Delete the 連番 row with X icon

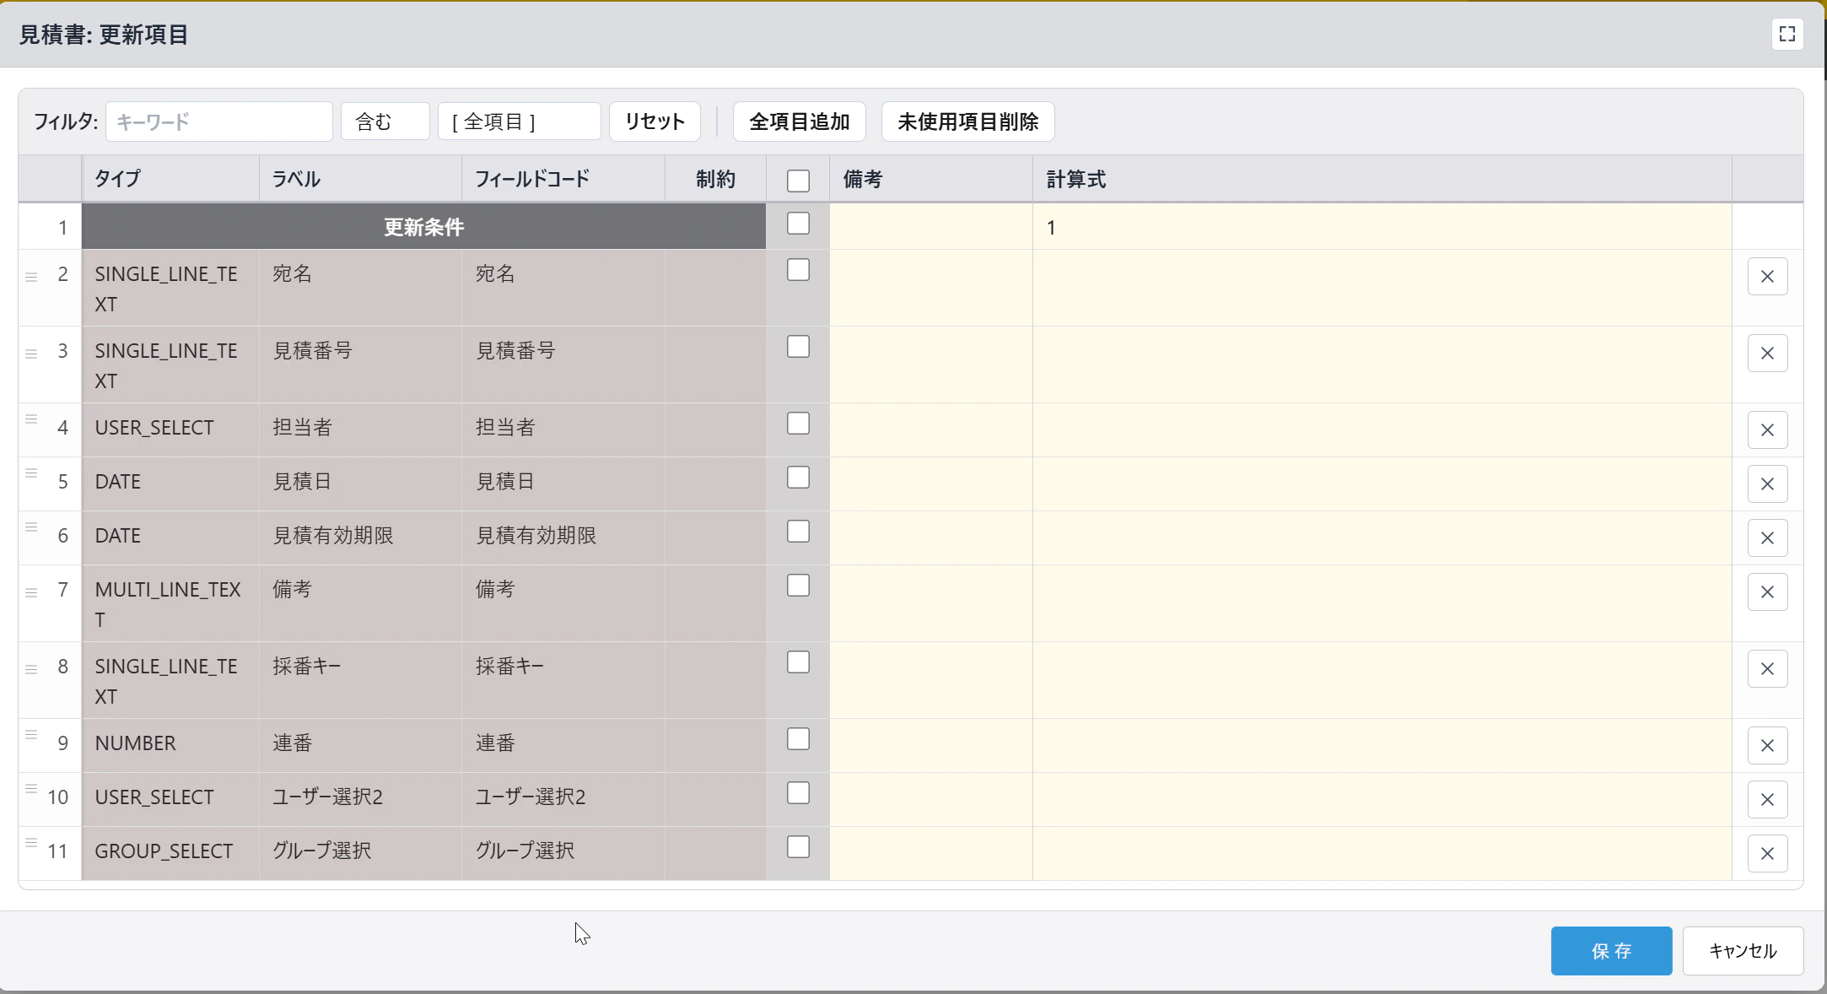pyautogui.click(x=1767, y=746)
